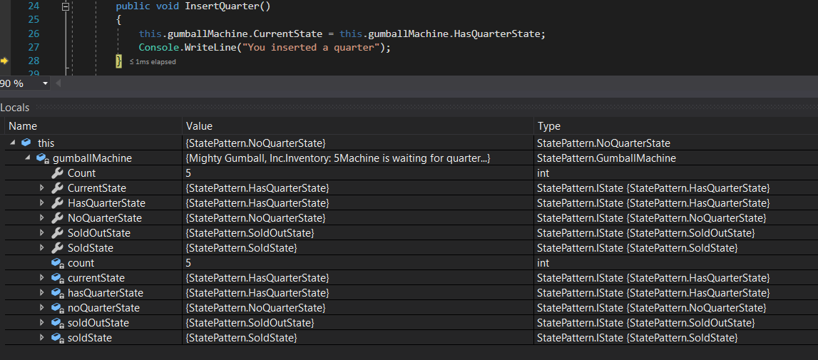Click the Locals panel title

click(x=14, y=108)
